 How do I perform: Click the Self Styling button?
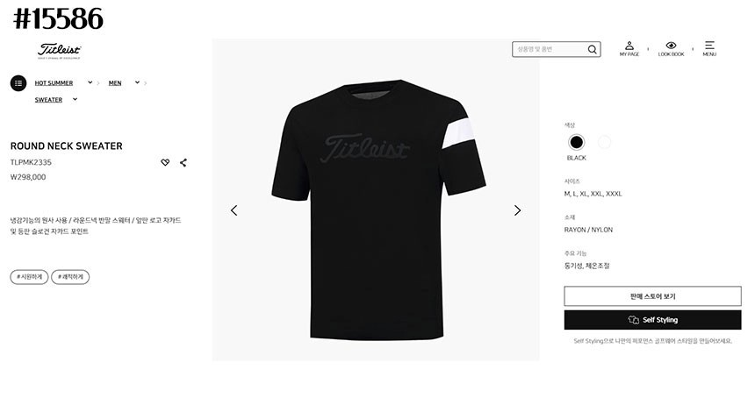[652, 320]
